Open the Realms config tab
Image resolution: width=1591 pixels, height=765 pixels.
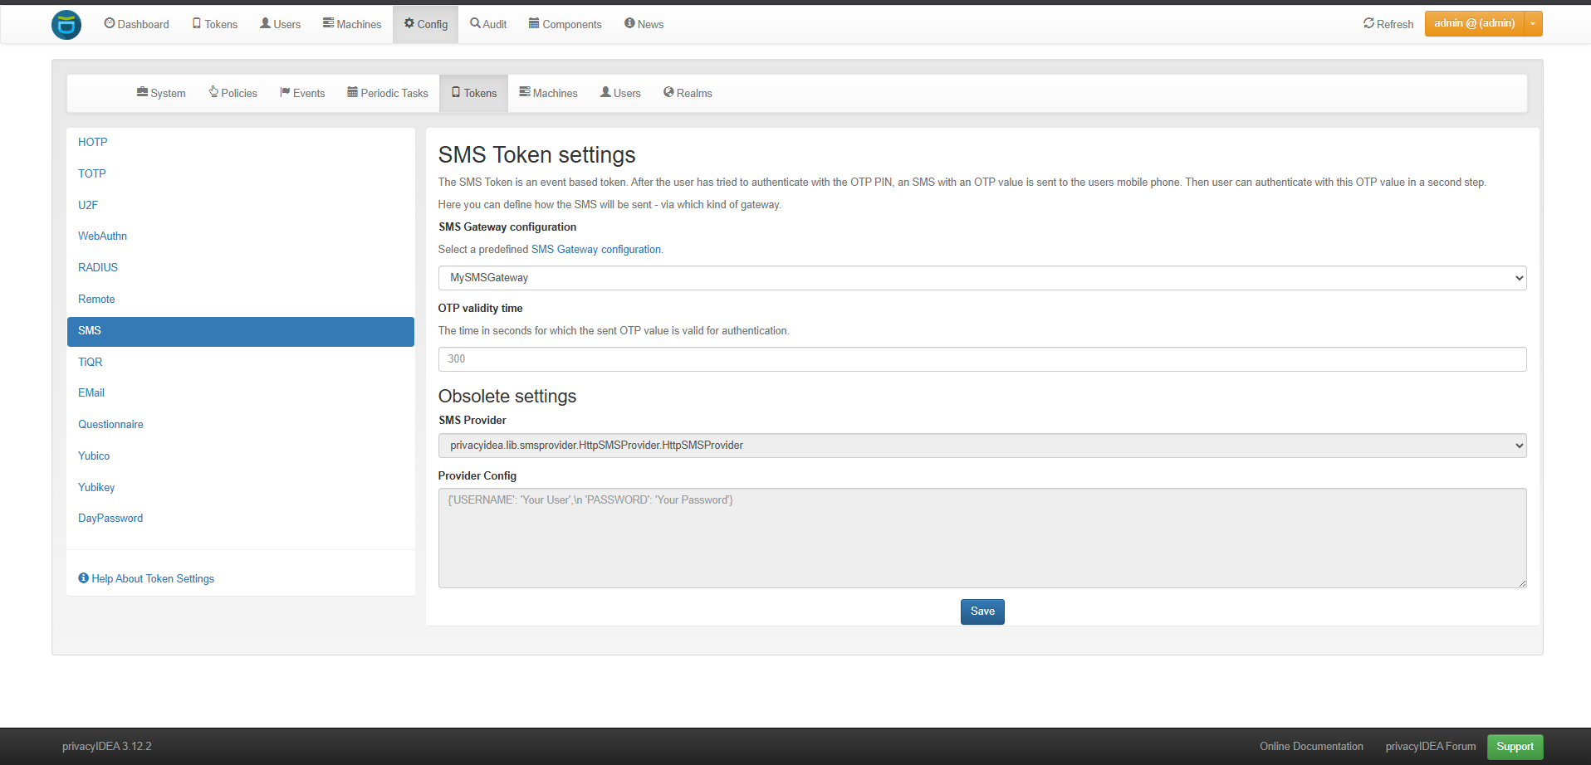688,93
